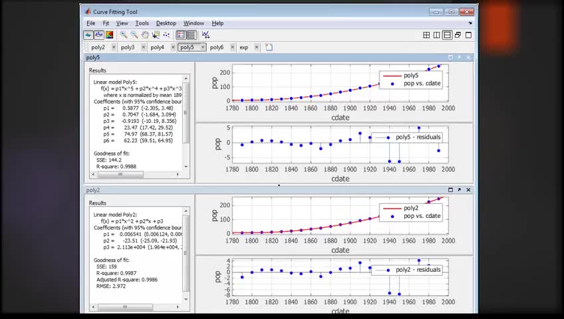This screenshot has width=564, height=319.
Task: Toggle the grid lines display button
Action: coord(192,35)
